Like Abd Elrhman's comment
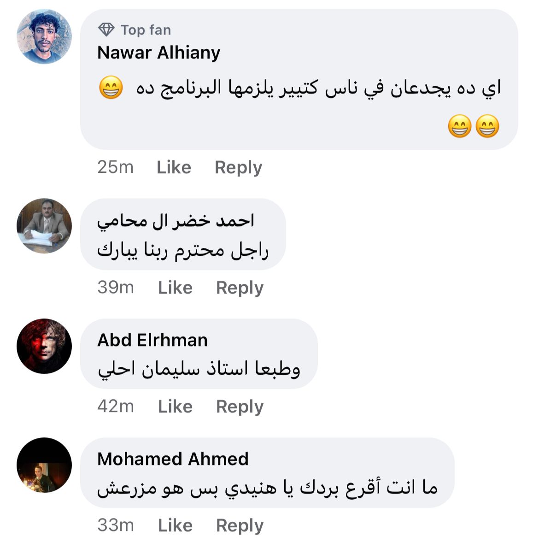The width and height of the screenshot is (539, 542). [x=175, y=406]
